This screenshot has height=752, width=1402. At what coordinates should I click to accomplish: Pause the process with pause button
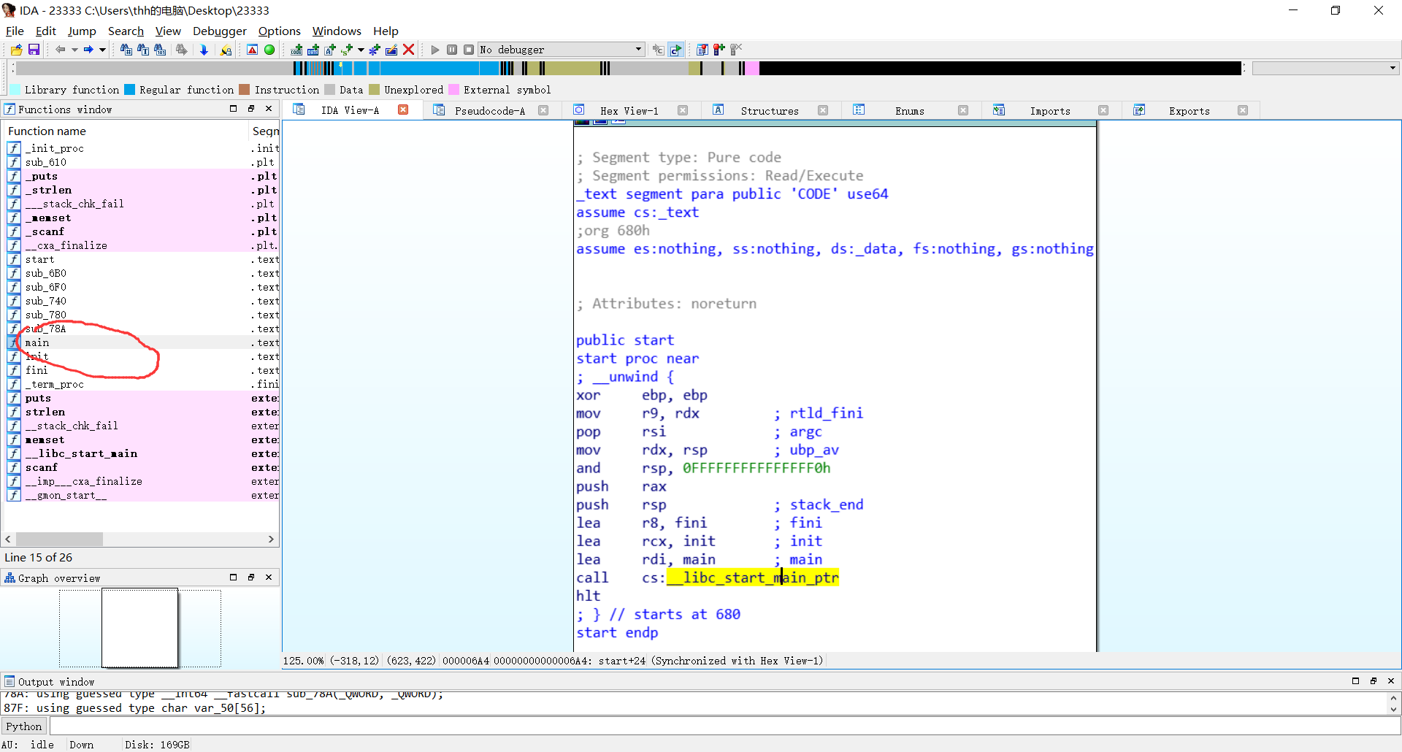[x=452, y=50]
